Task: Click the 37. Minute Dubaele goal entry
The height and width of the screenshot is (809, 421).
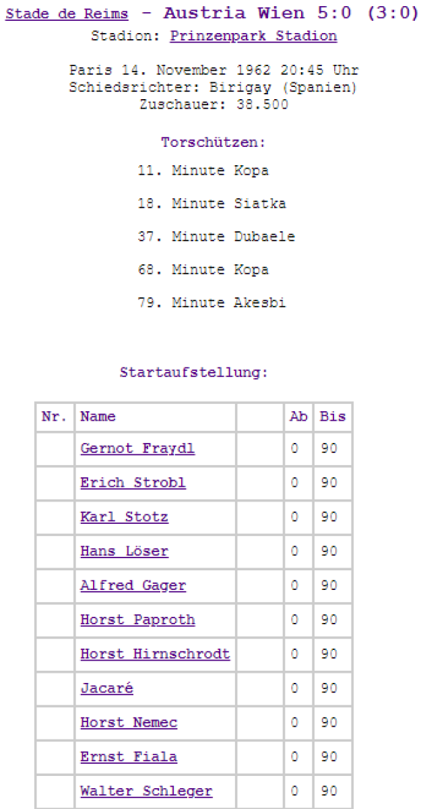Action: [x=216, y=237]
